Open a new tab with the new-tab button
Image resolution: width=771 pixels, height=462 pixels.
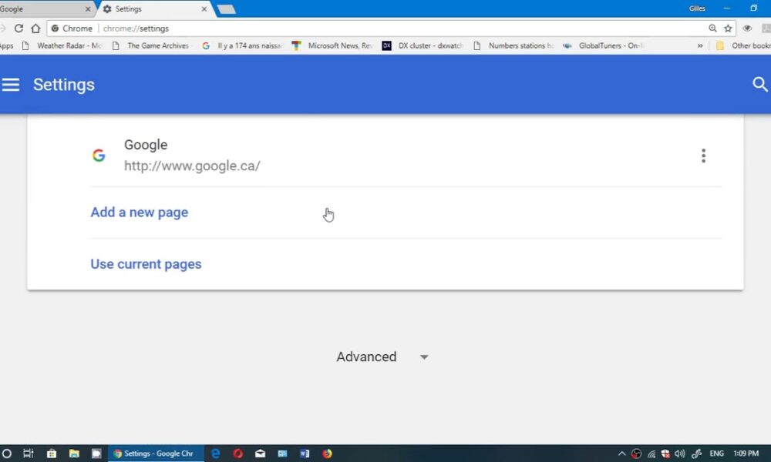pyautogui.click(x=226, y=9)
